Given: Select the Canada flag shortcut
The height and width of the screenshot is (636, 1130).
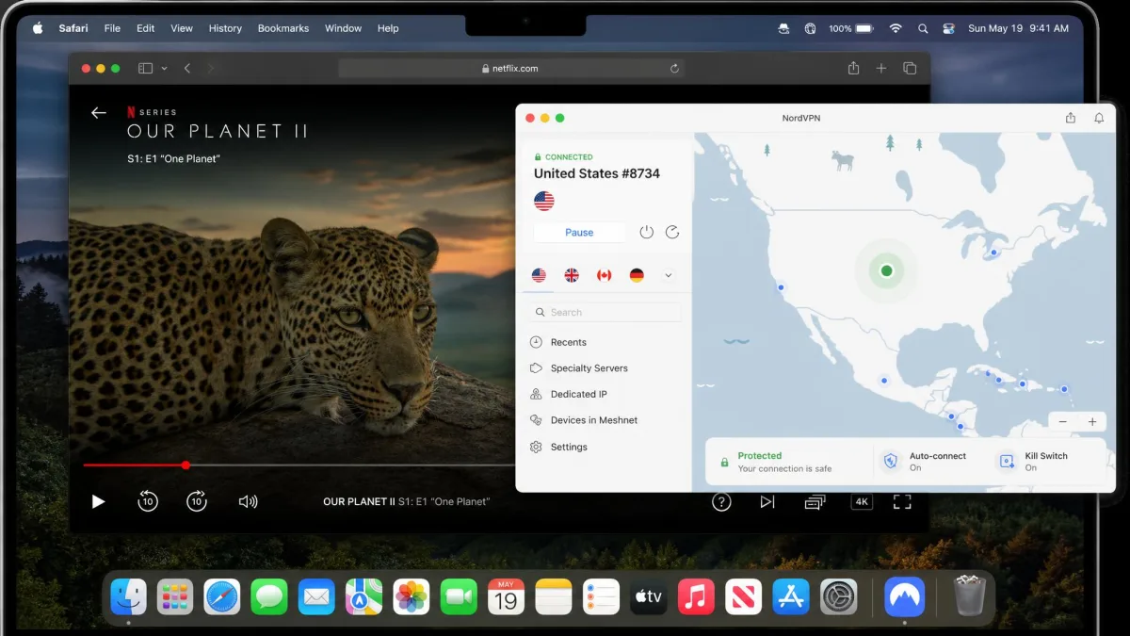Looking at the screenshot, I should click(x=605, y=275).
